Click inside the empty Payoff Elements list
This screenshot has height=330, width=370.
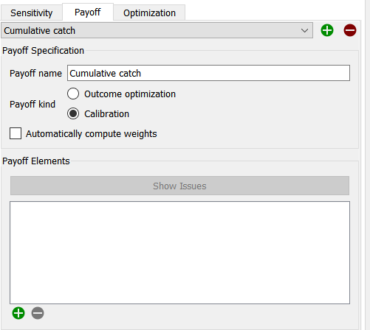tap(179, 253)
